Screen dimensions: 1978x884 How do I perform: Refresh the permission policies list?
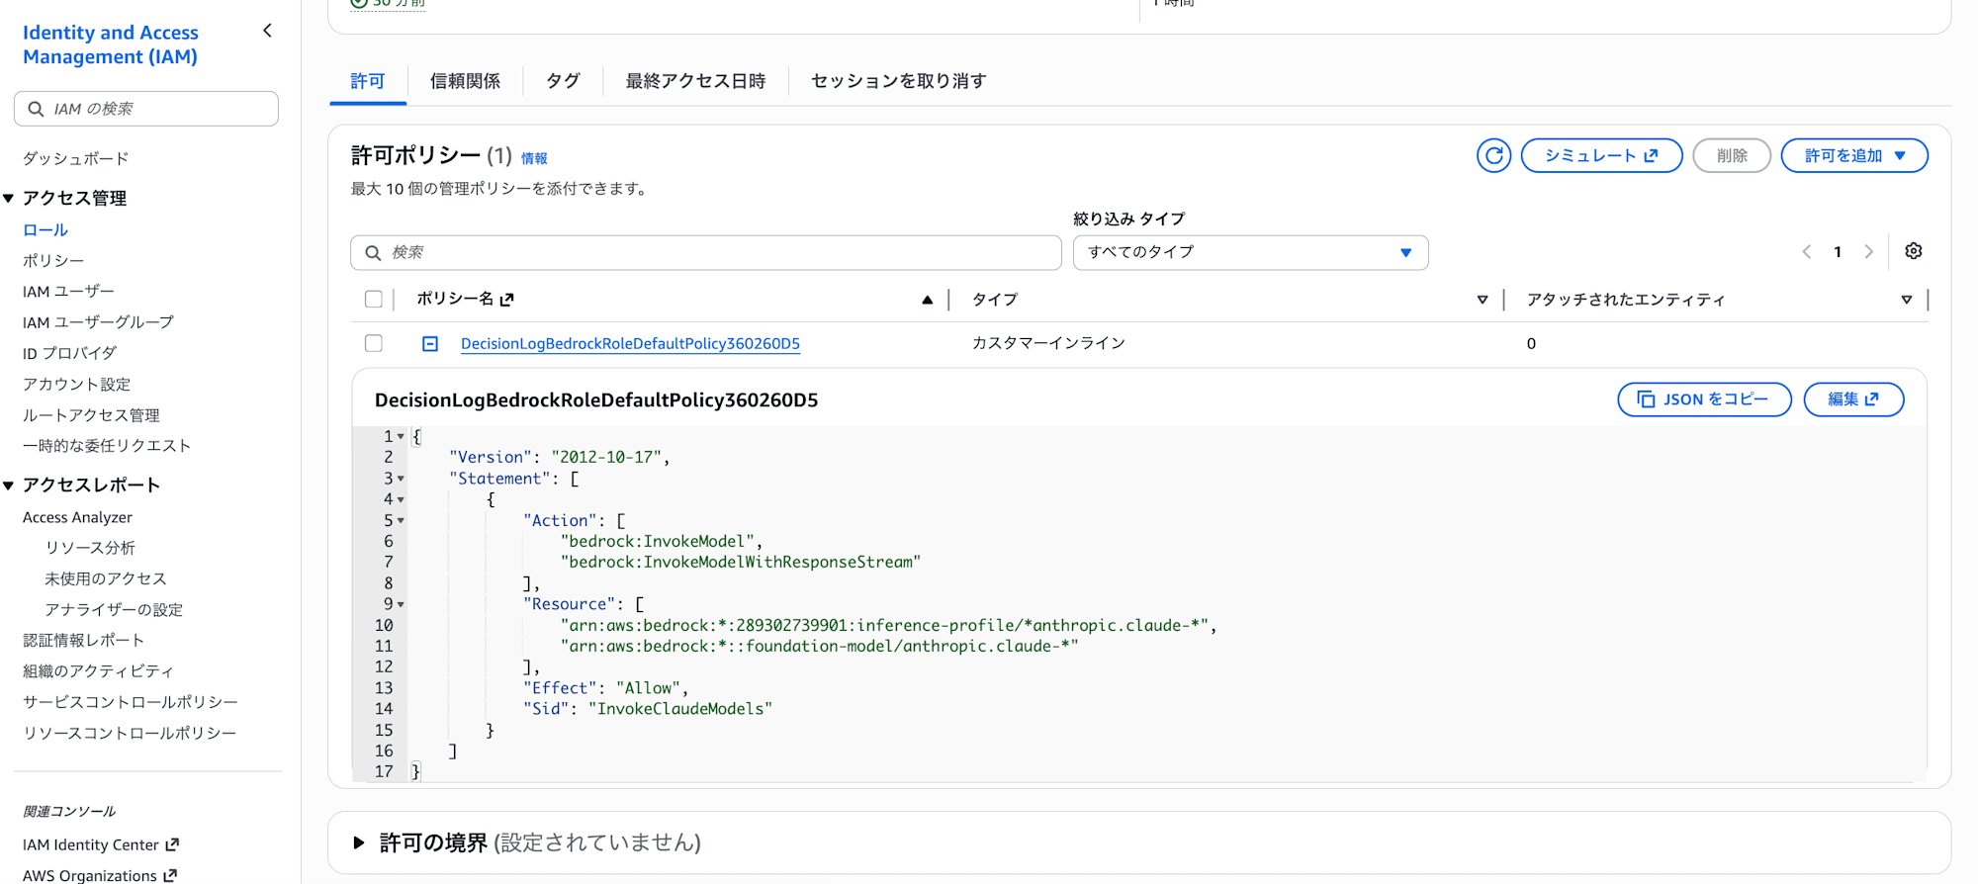pos(1493,155)
